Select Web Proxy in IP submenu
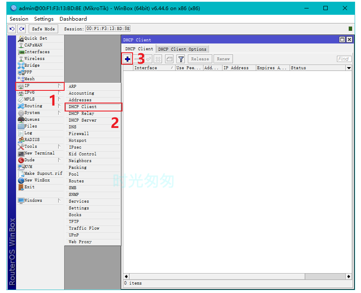Screen dimensions: 361x293 tap(93, 242)
